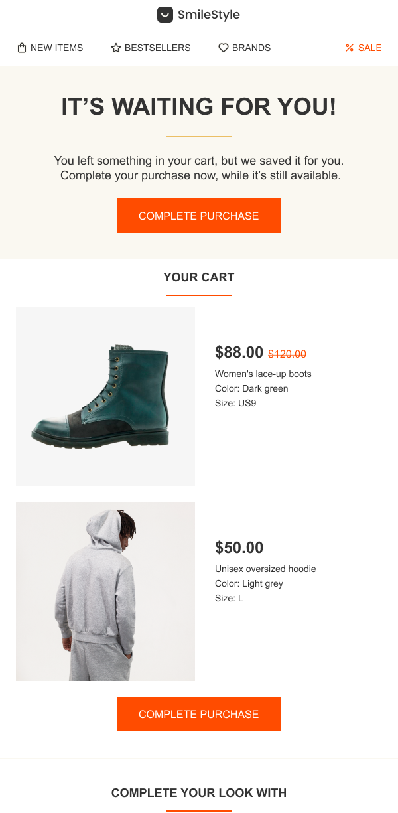
Task: Click the percent icon beside SALE
Action: click(350, 47)
